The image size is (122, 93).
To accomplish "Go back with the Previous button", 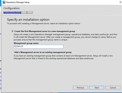I will click(80, 88).
